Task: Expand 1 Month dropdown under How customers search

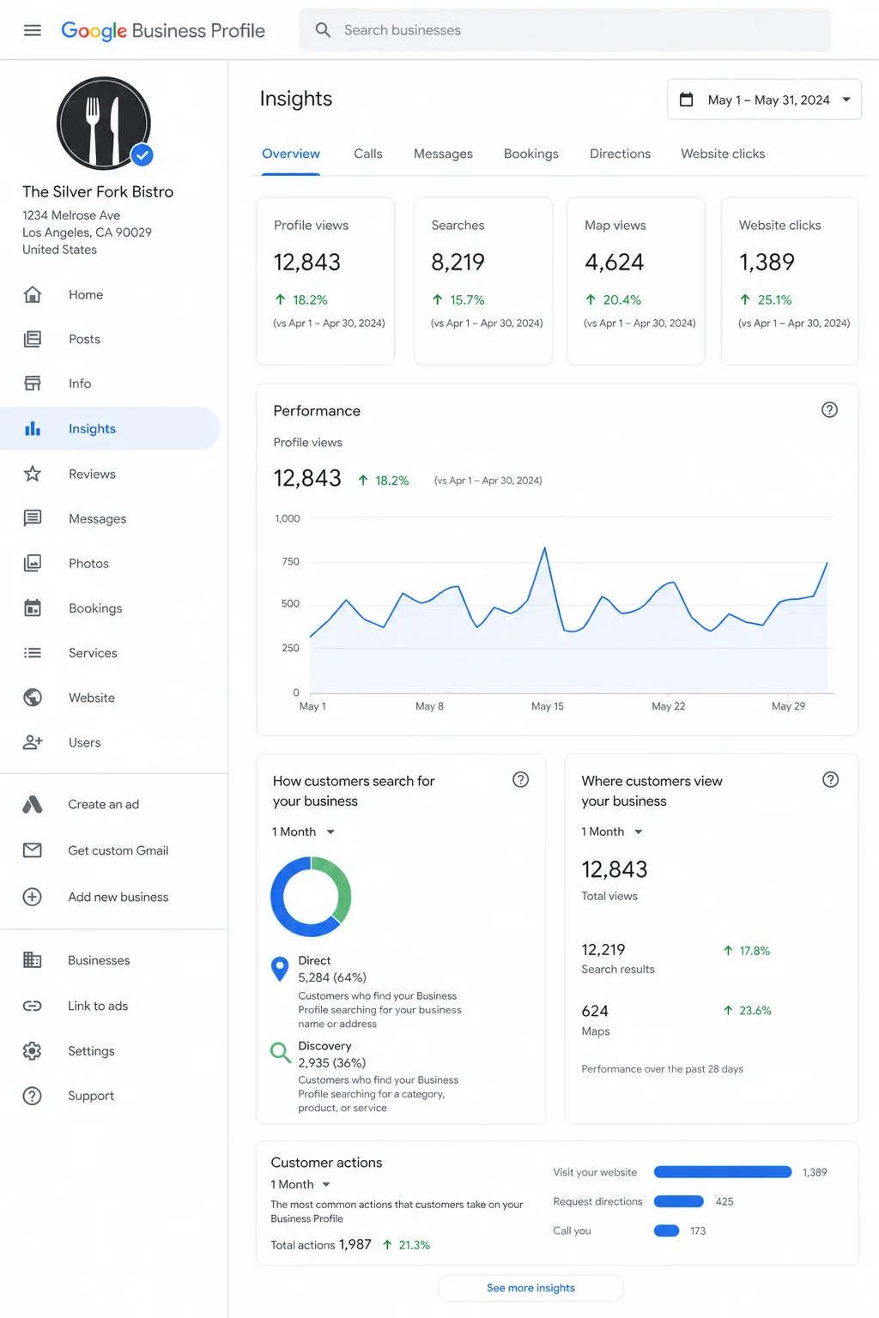Action: (303, 831)
